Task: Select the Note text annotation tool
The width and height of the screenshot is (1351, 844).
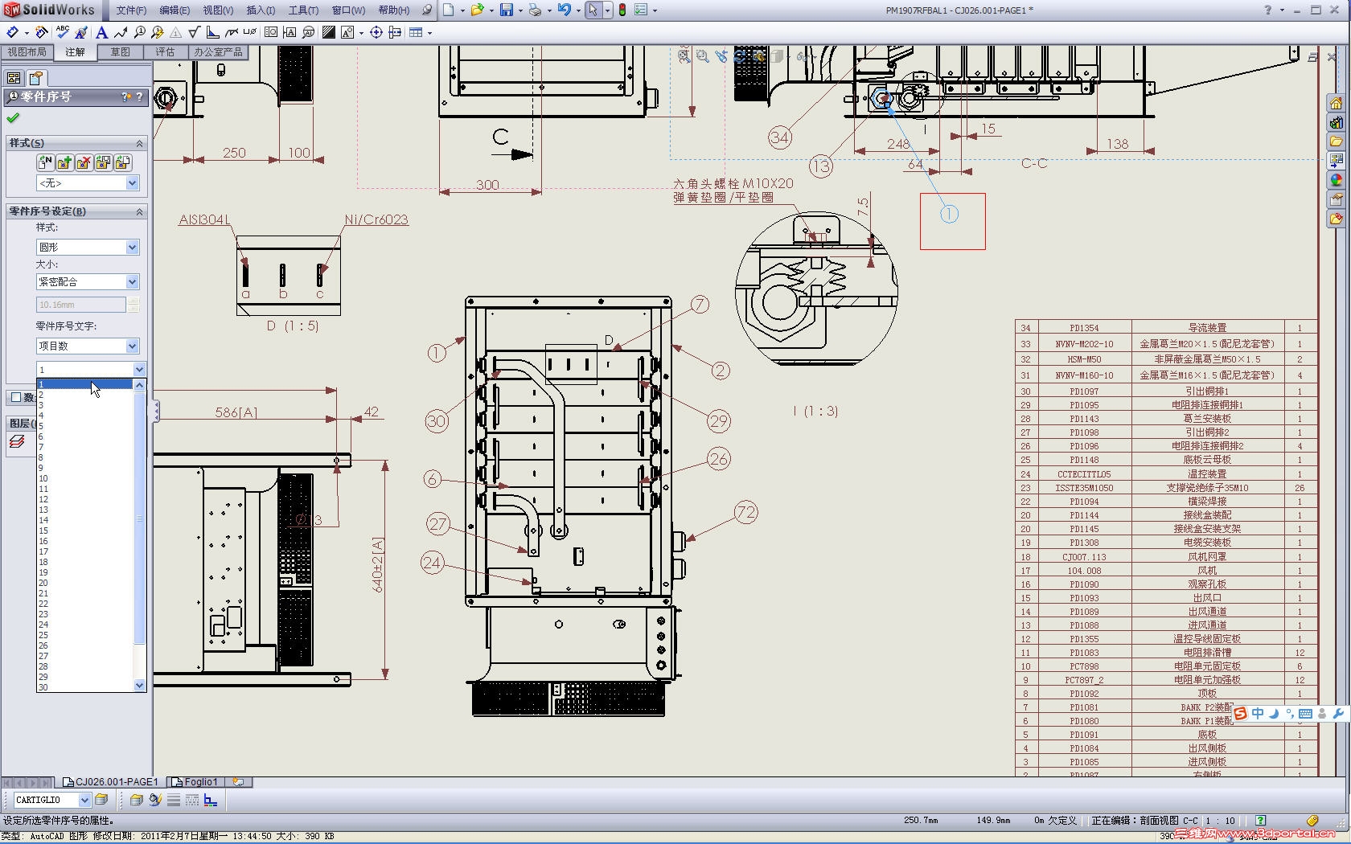Action: coord(101,32)
